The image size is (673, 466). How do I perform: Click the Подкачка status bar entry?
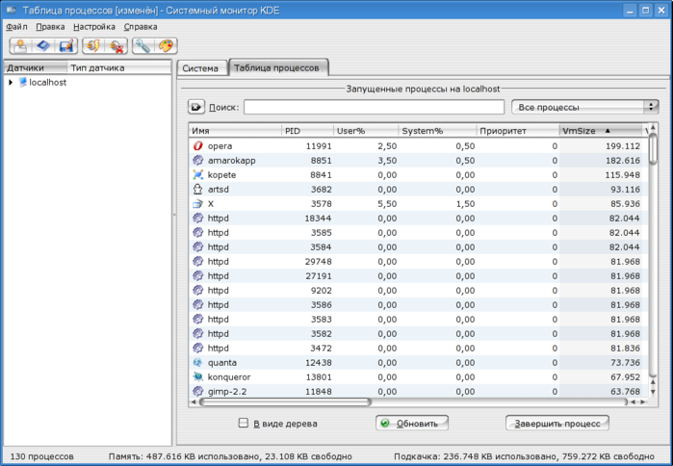[524, 456]
